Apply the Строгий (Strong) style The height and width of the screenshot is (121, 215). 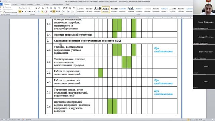click(173, 10)
